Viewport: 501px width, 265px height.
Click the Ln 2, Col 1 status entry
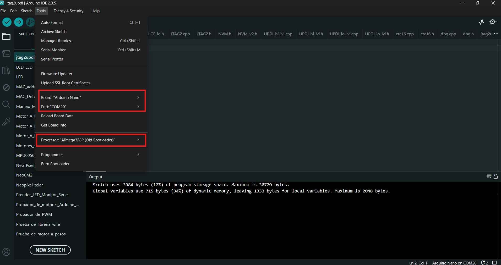tap(418, 263)
